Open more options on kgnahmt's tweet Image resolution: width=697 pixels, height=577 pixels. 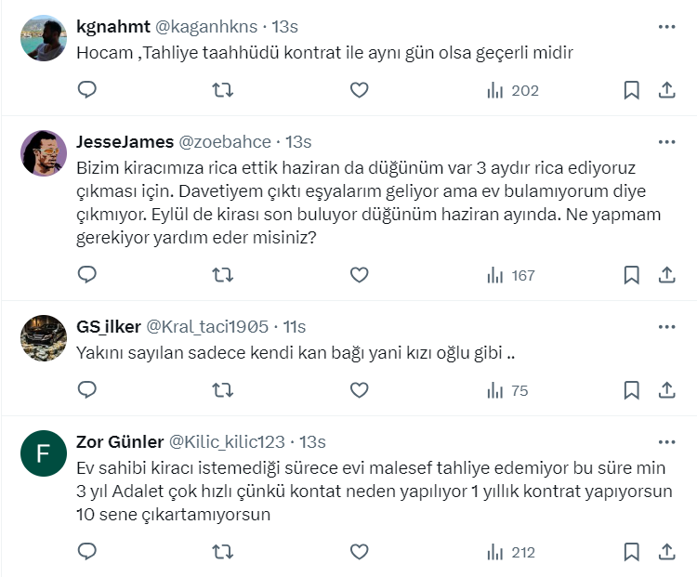pyautogui.click(x=666, y=27)
